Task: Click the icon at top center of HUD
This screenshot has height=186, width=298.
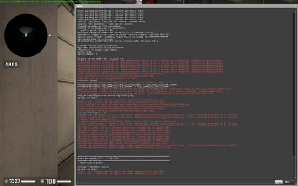Action: coord(139,2)
